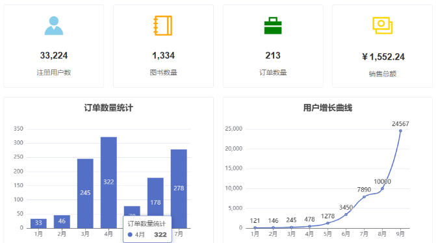Click the orange notebook icon for book count
436x243 pixels.
[163, 25]
